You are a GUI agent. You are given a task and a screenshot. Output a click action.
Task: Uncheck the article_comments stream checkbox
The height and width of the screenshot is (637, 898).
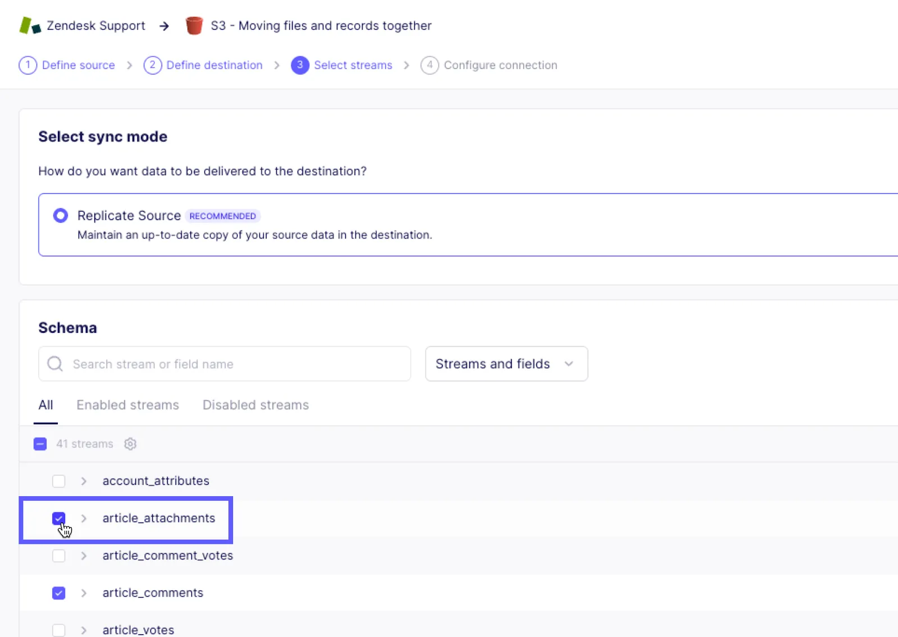pyautogui.click(x=58, y=593)
